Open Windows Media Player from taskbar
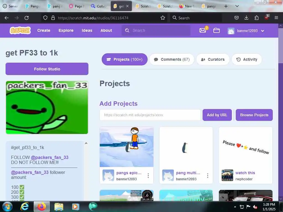Screen dimensions: 283x212 pyautogui.click(x=75, y=207)
